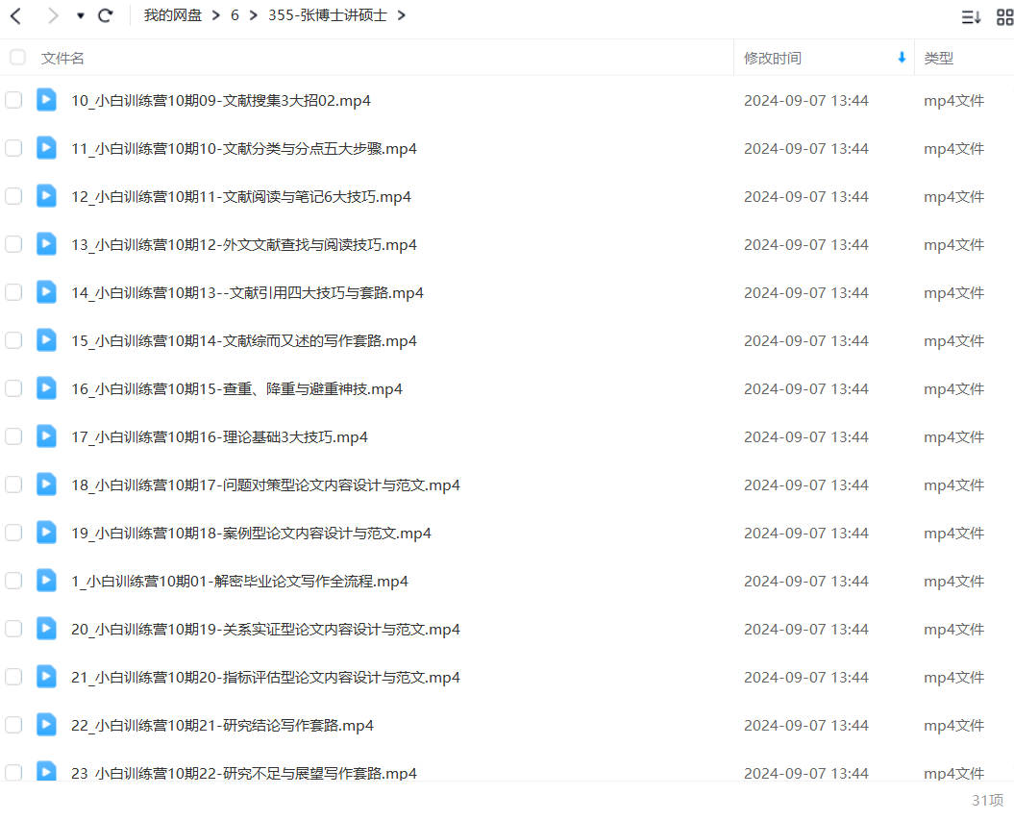The height and width of the screenshot is (820, 1014).
Task: Check the box for 21_小白训练营10期20 file
Action: [x=13, y=677]
